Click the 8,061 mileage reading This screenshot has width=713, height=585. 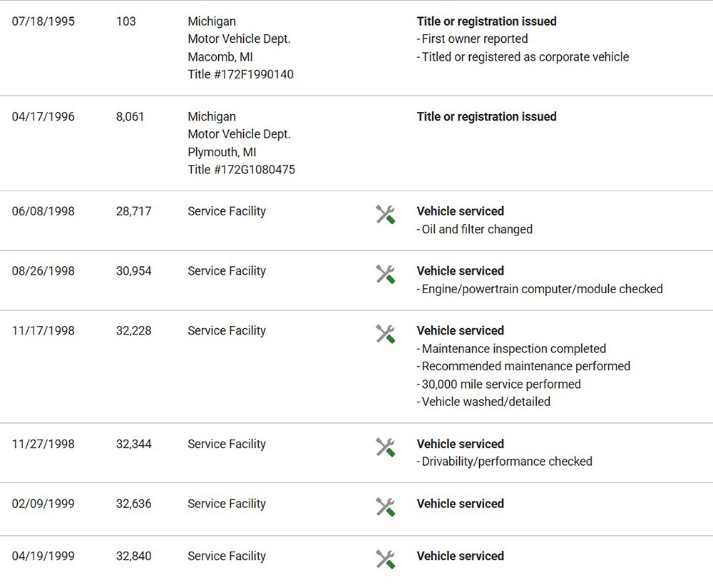pyautogui.click(x=130, y=116)
